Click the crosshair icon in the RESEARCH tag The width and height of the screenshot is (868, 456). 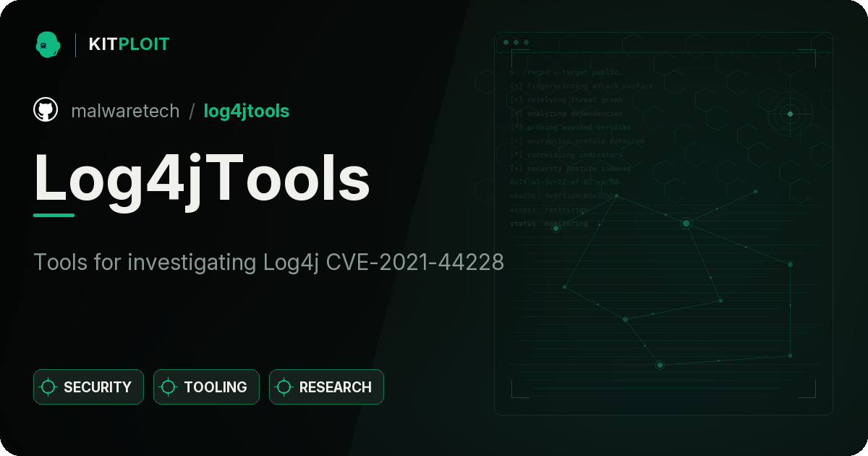pos(284,387)
